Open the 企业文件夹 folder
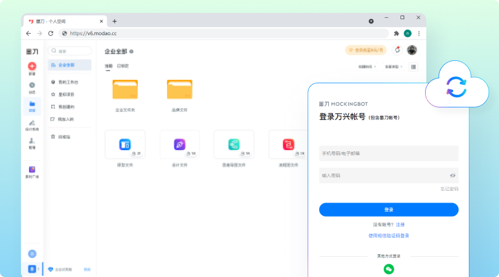The image size is (499, 277). [x=125, y=90]
